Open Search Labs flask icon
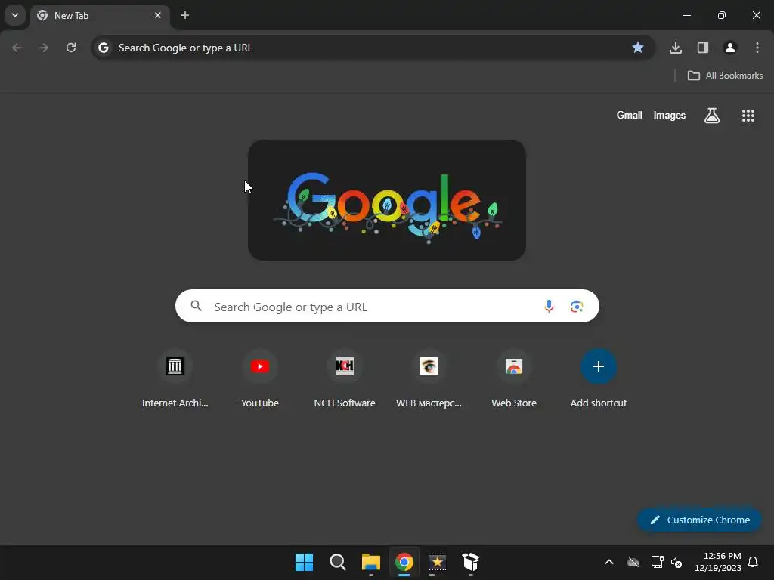Image resolution: width=774 pixels, height=580 pixels. (712, 116)
